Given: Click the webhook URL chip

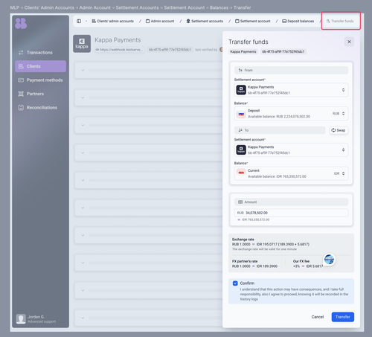Looking at the screenshot, I should [120, 50].
